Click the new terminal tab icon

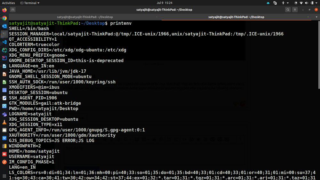point(13,10)
